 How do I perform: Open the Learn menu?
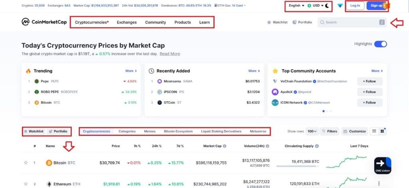(x=204, y=22)
